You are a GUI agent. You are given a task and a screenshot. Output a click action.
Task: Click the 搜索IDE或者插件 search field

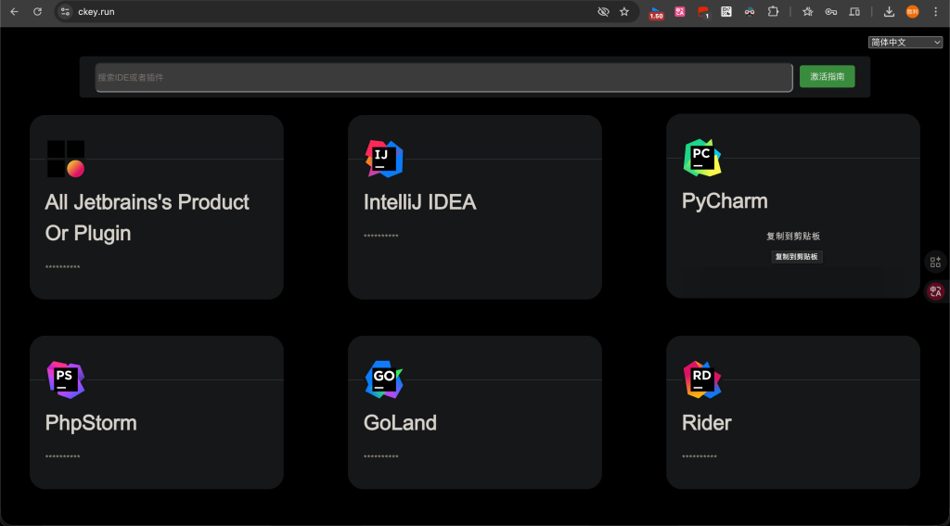click(444, 78)
